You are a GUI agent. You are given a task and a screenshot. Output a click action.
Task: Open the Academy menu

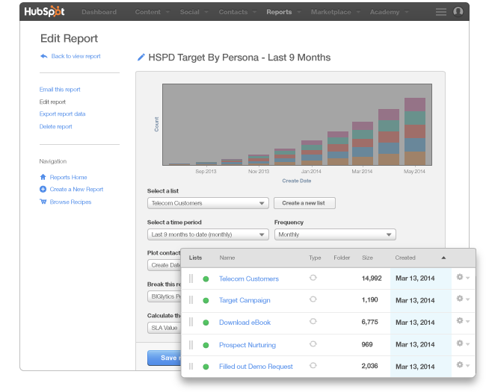pos(389,12)
